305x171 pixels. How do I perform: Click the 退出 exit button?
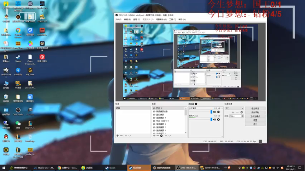(255, 124)
